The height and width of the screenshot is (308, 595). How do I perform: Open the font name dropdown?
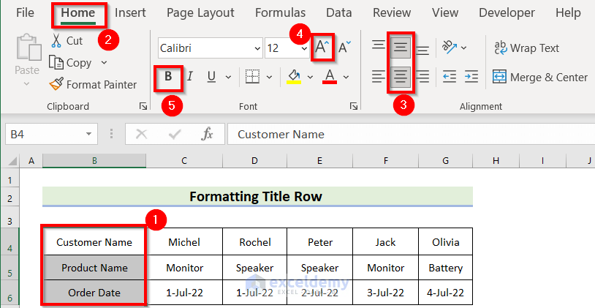click(257, 48)
